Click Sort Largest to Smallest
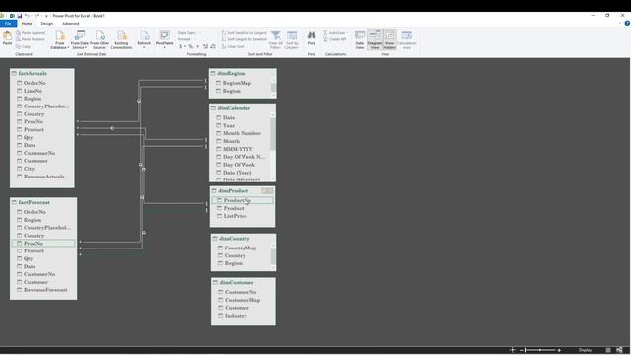631x355 pixels. [245, 39]
